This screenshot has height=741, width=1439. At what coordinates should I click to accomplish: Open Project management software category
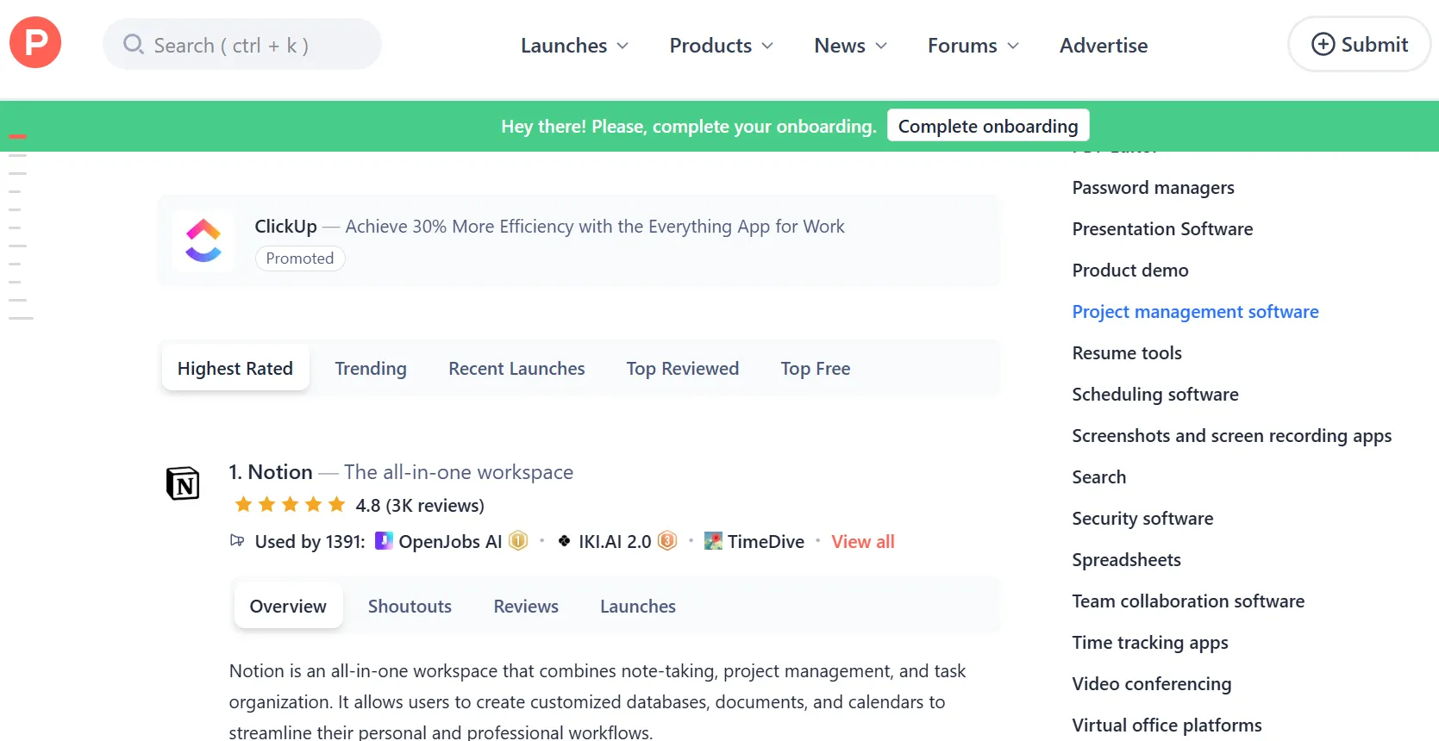tap(1195, 312)
